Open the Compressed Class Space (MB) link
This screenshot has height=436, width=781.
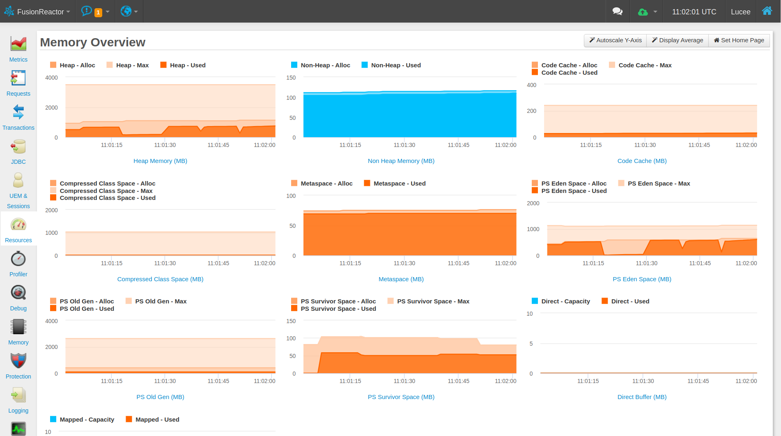pyautogui.click(x=160, y=279)
